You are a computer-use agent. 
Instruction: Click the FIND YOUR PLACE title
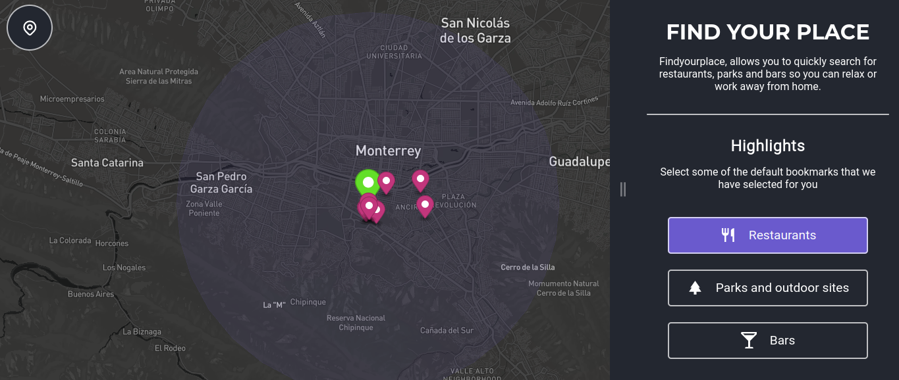tap(768, 32)
